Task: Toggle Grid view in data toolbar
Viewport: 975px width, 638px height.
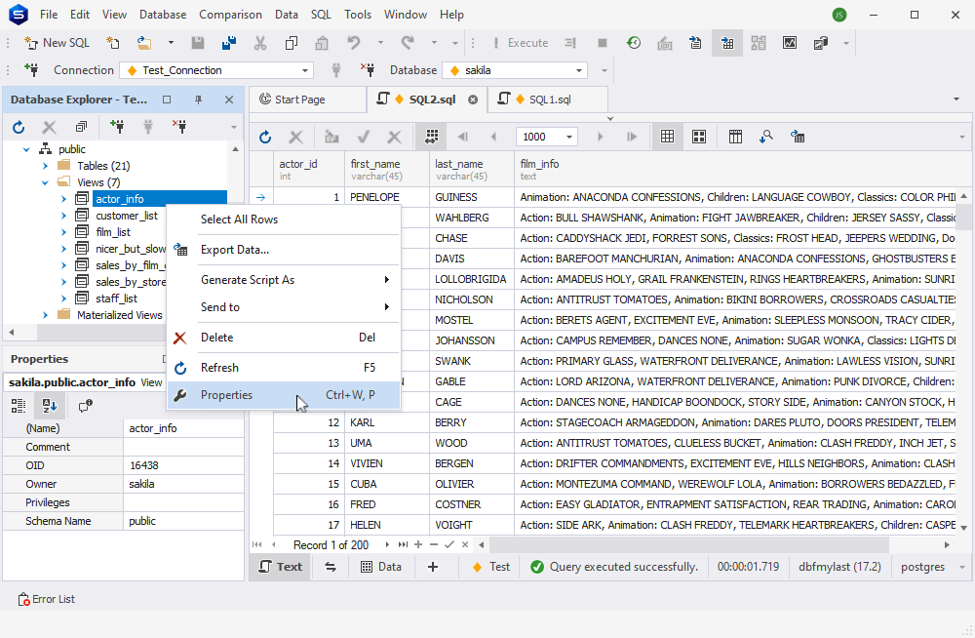Action: [x=667, y=137]
